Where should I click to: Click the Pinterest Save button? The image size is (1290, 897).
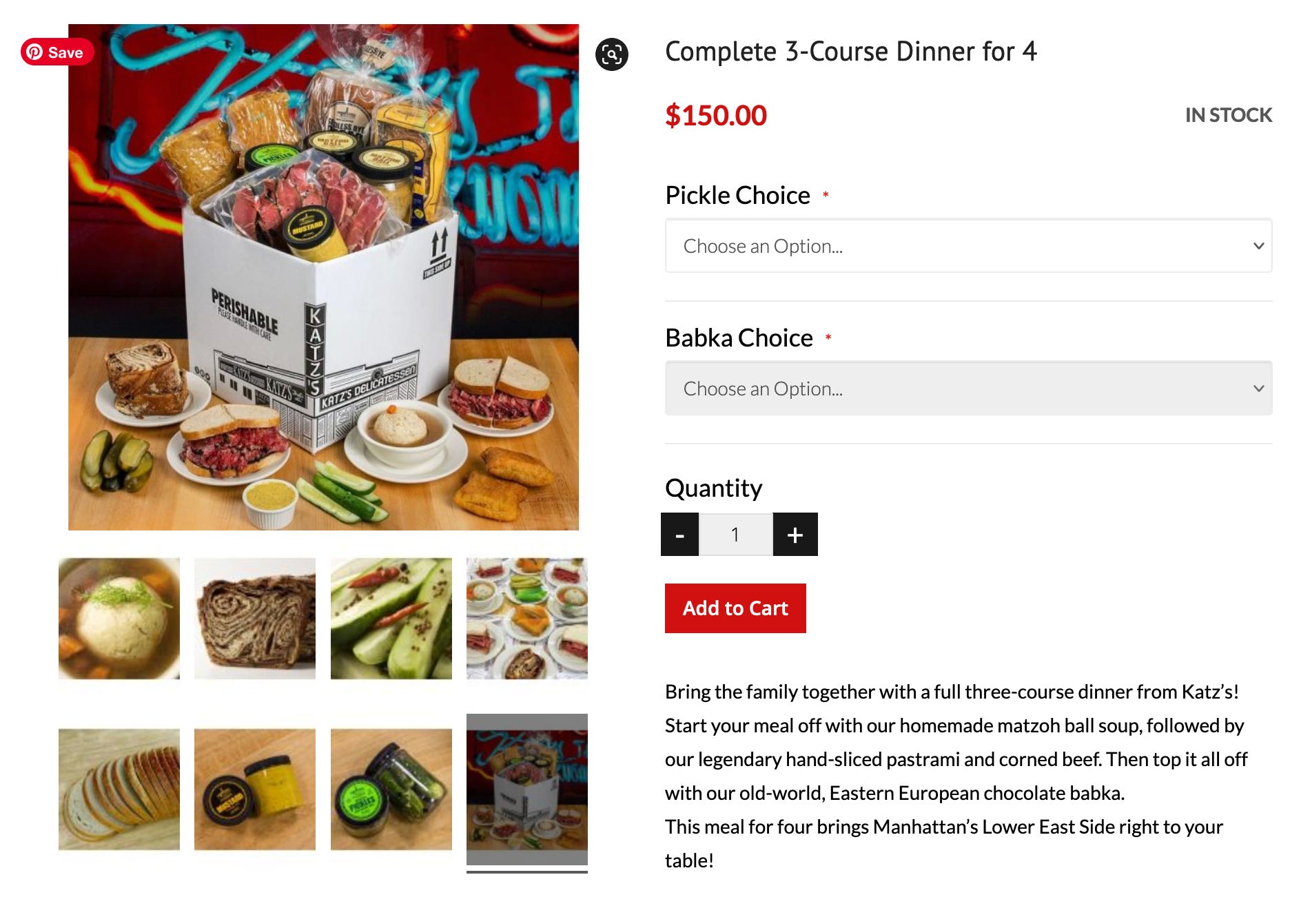click(57, 52)
